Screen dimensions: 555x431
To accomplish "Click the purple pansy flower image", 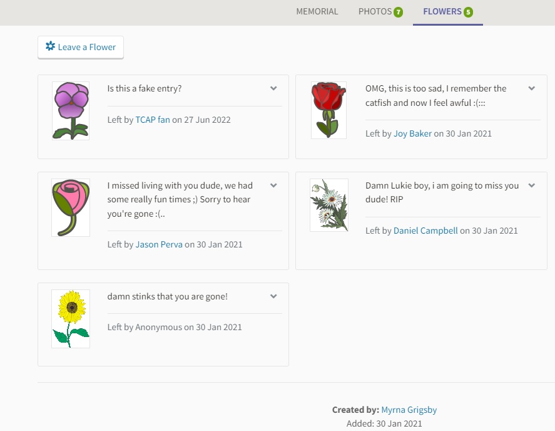I will pos(71,111).
